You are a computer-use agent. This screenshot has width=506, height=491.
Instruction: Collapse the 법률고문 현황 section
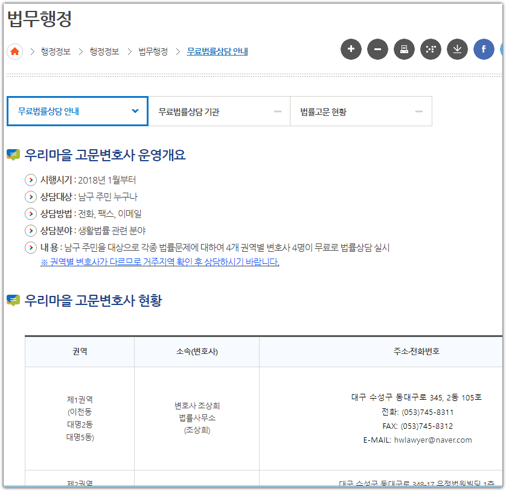point(419,111)
